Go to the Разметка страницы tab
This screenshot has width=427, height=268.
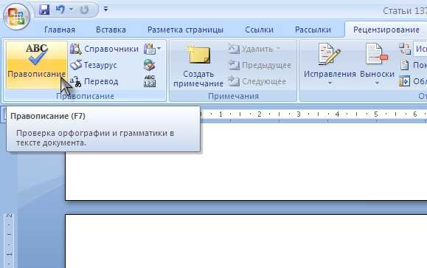(185, 30)
